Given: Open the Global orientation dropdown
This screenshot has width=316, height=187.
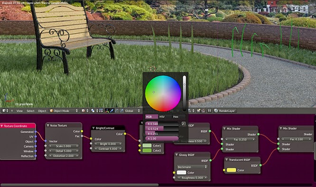Looking at the screenshot, I should click(x=132, y=111).
